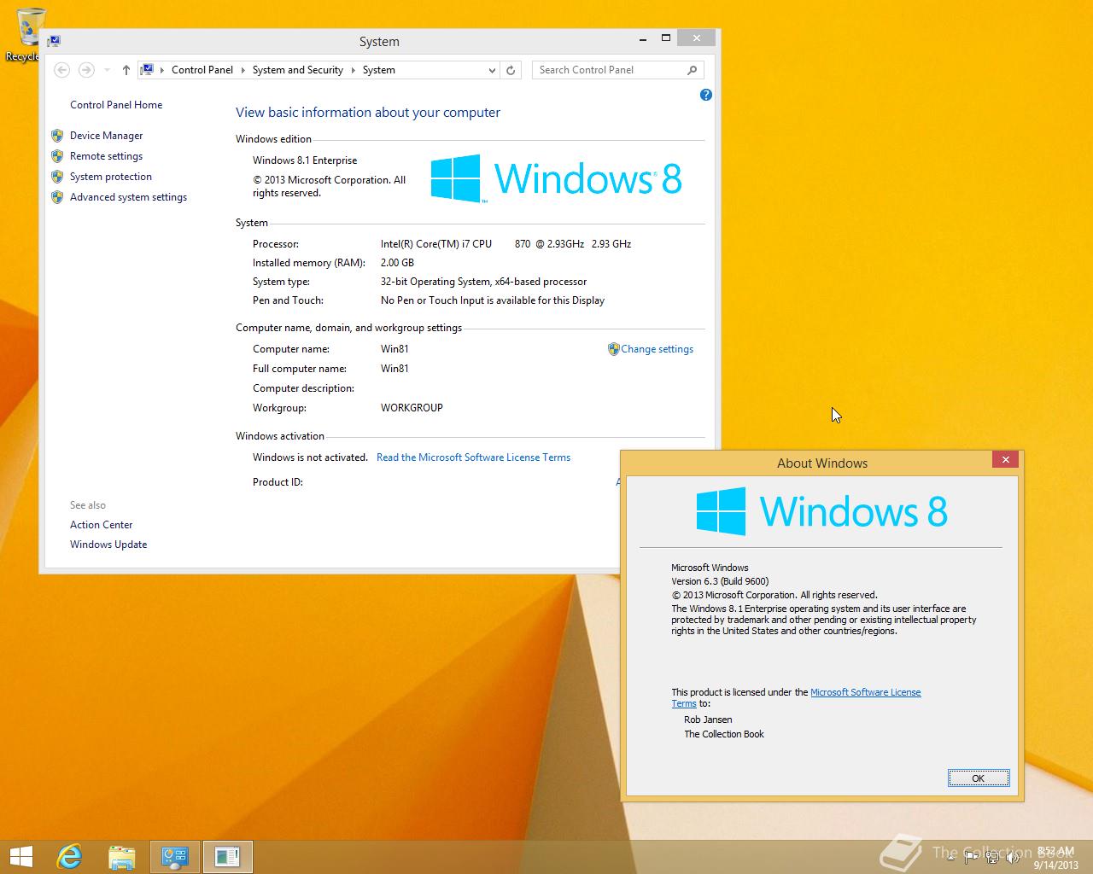
Task: Select System in the breadcrumb path
Action: tap(378, 70)
